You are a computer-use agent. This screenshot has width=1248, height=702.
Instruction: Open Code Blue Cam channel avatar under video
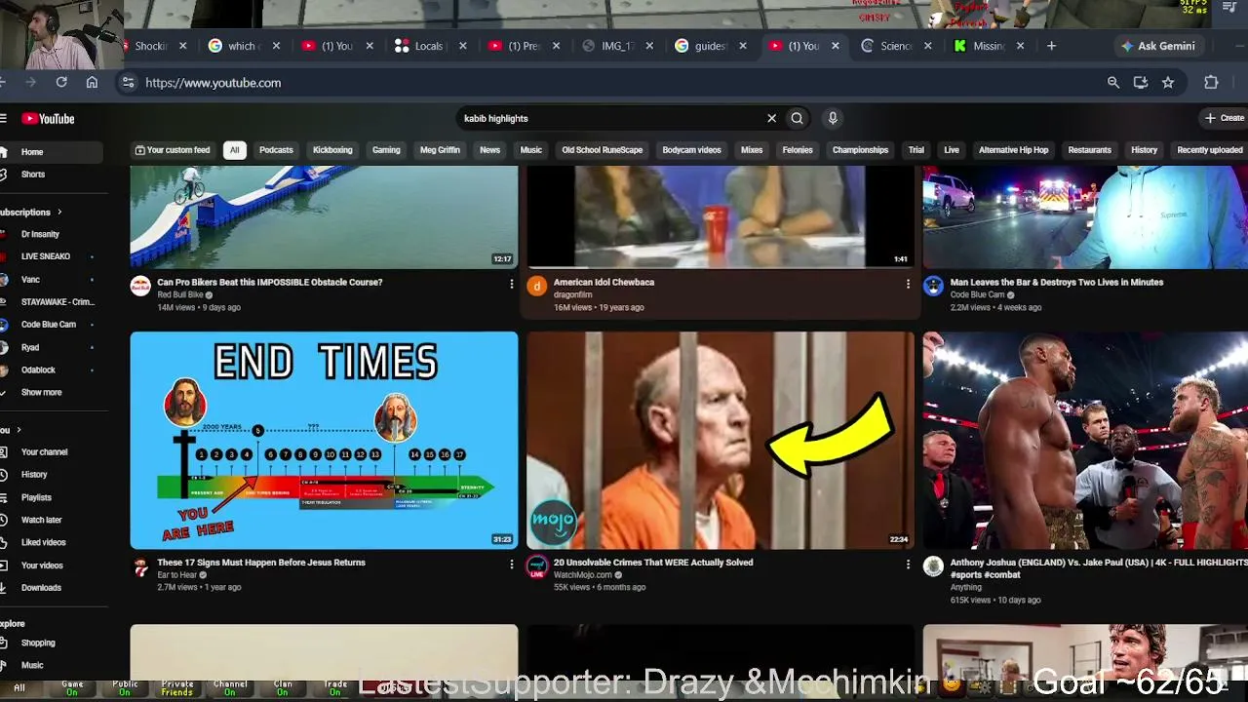934,286
